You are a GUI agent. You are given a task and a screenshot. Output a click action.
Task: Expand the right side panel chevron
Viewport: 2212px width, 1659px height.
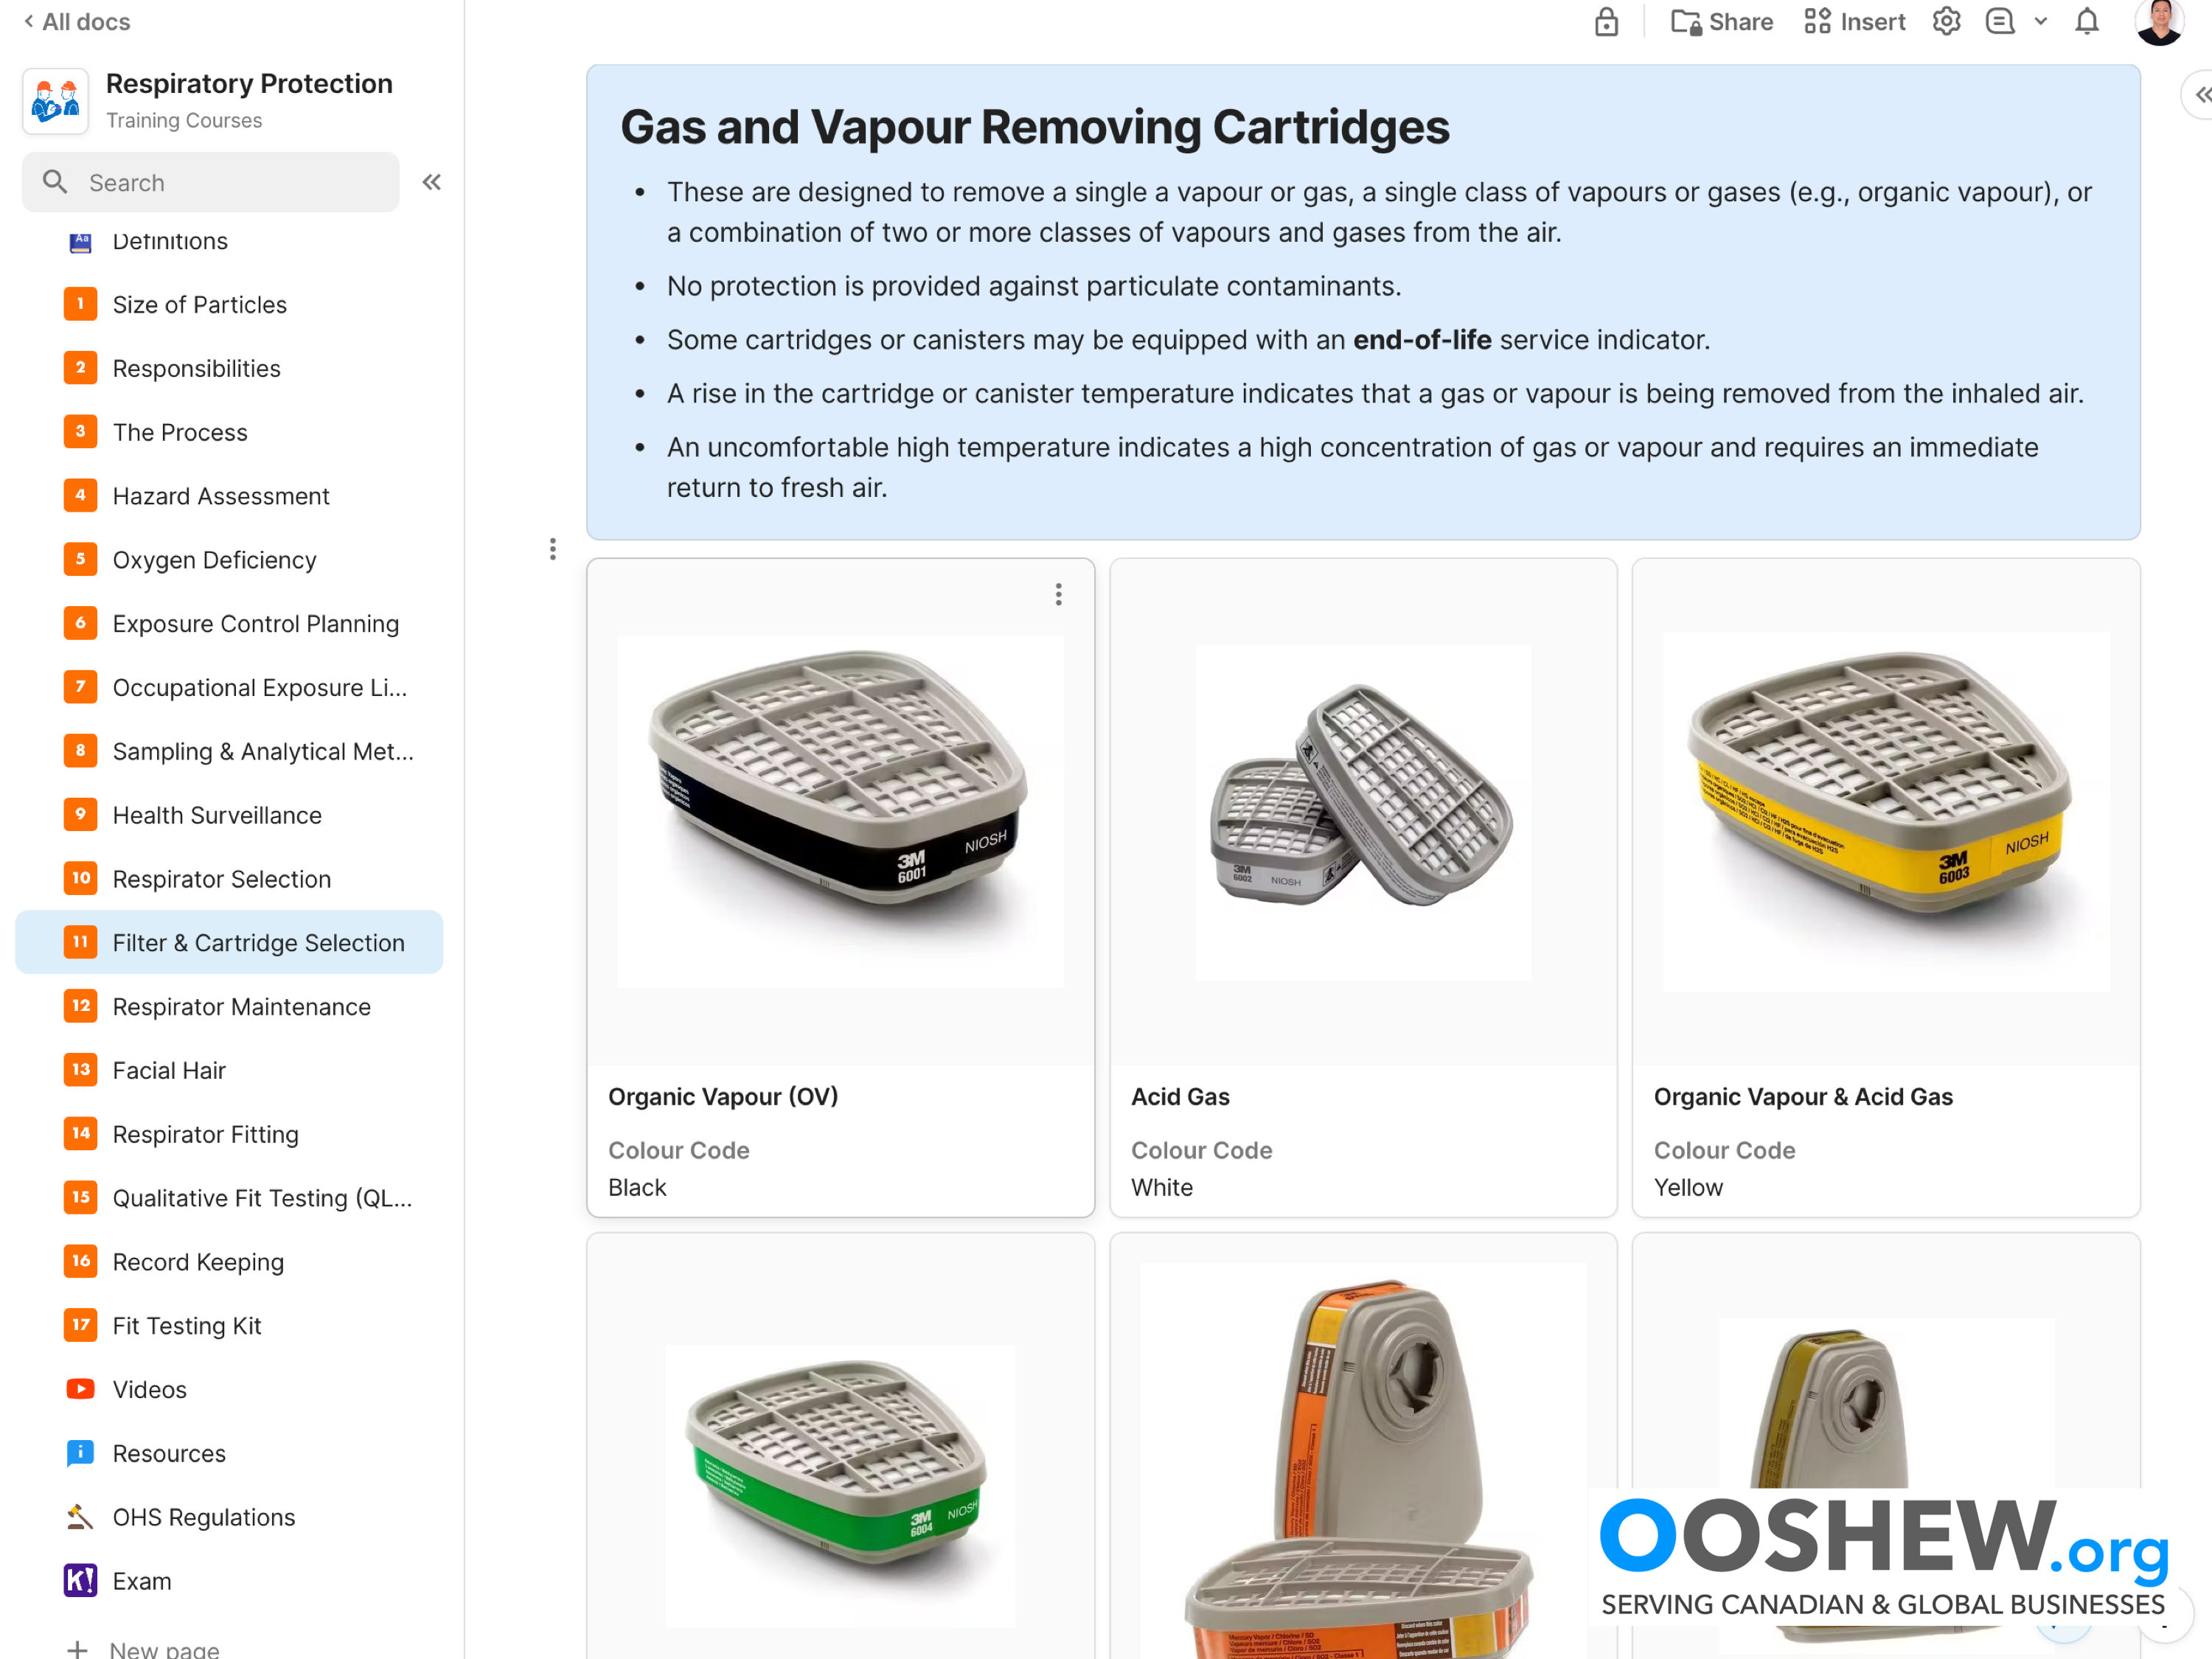point(2200,95)
